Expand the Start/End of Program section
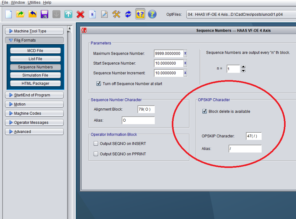 click(x=34, y=95)
